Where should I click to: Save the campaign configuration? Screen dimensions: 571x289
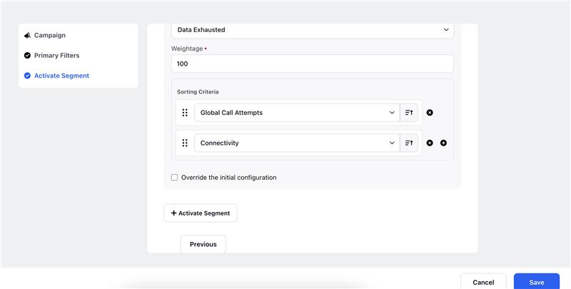click(x=537, y=281)
